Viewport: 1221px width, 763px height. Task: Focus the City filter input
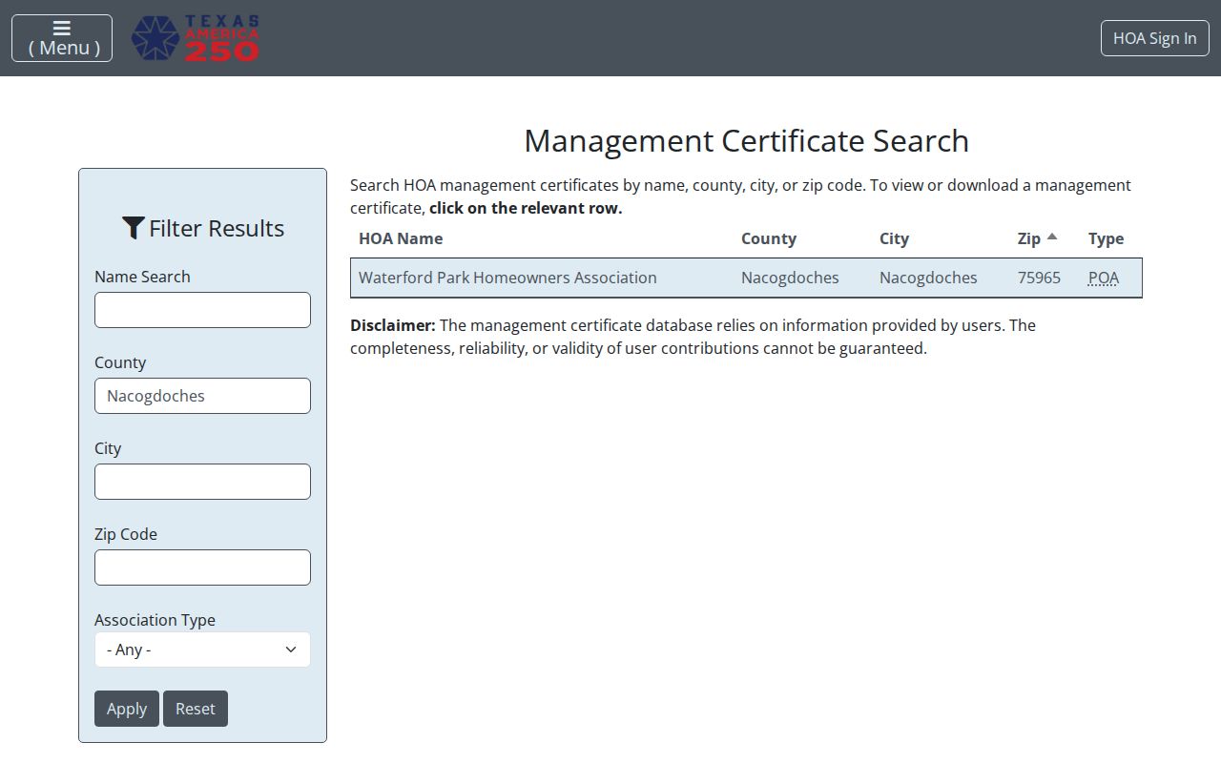(x=202, y=482)
